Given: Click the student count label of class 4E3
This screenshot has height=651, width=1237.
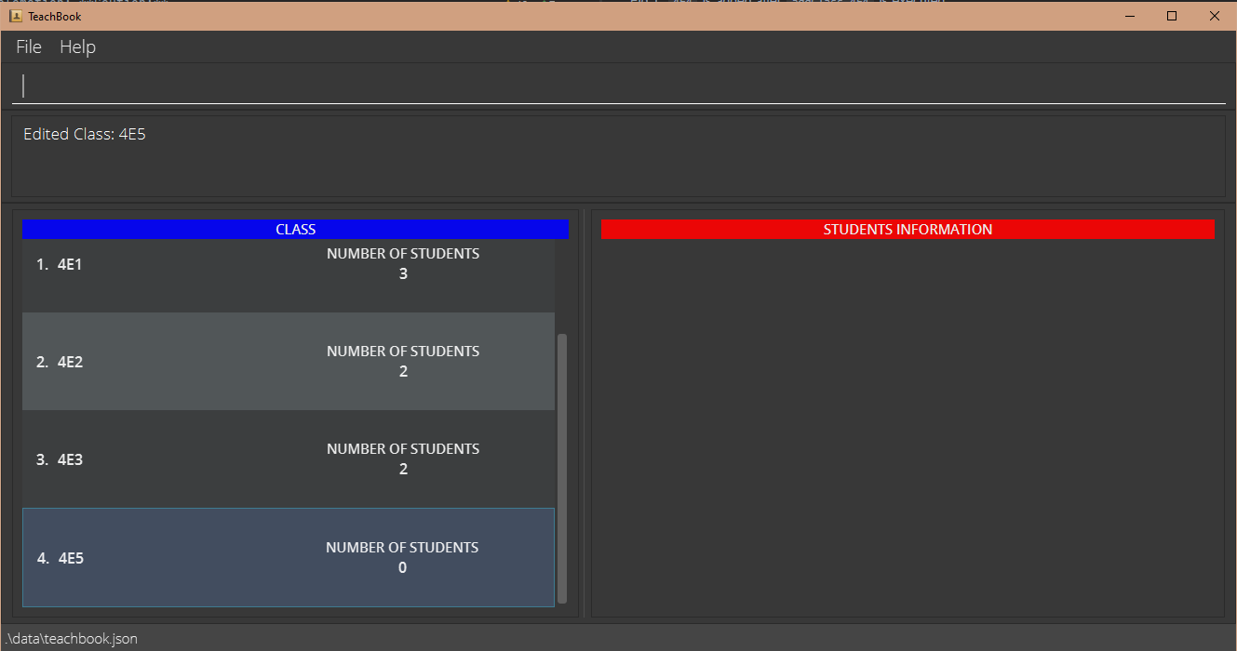Looking at the screenshot, I should pyautogui.click(x=403, y=448).
